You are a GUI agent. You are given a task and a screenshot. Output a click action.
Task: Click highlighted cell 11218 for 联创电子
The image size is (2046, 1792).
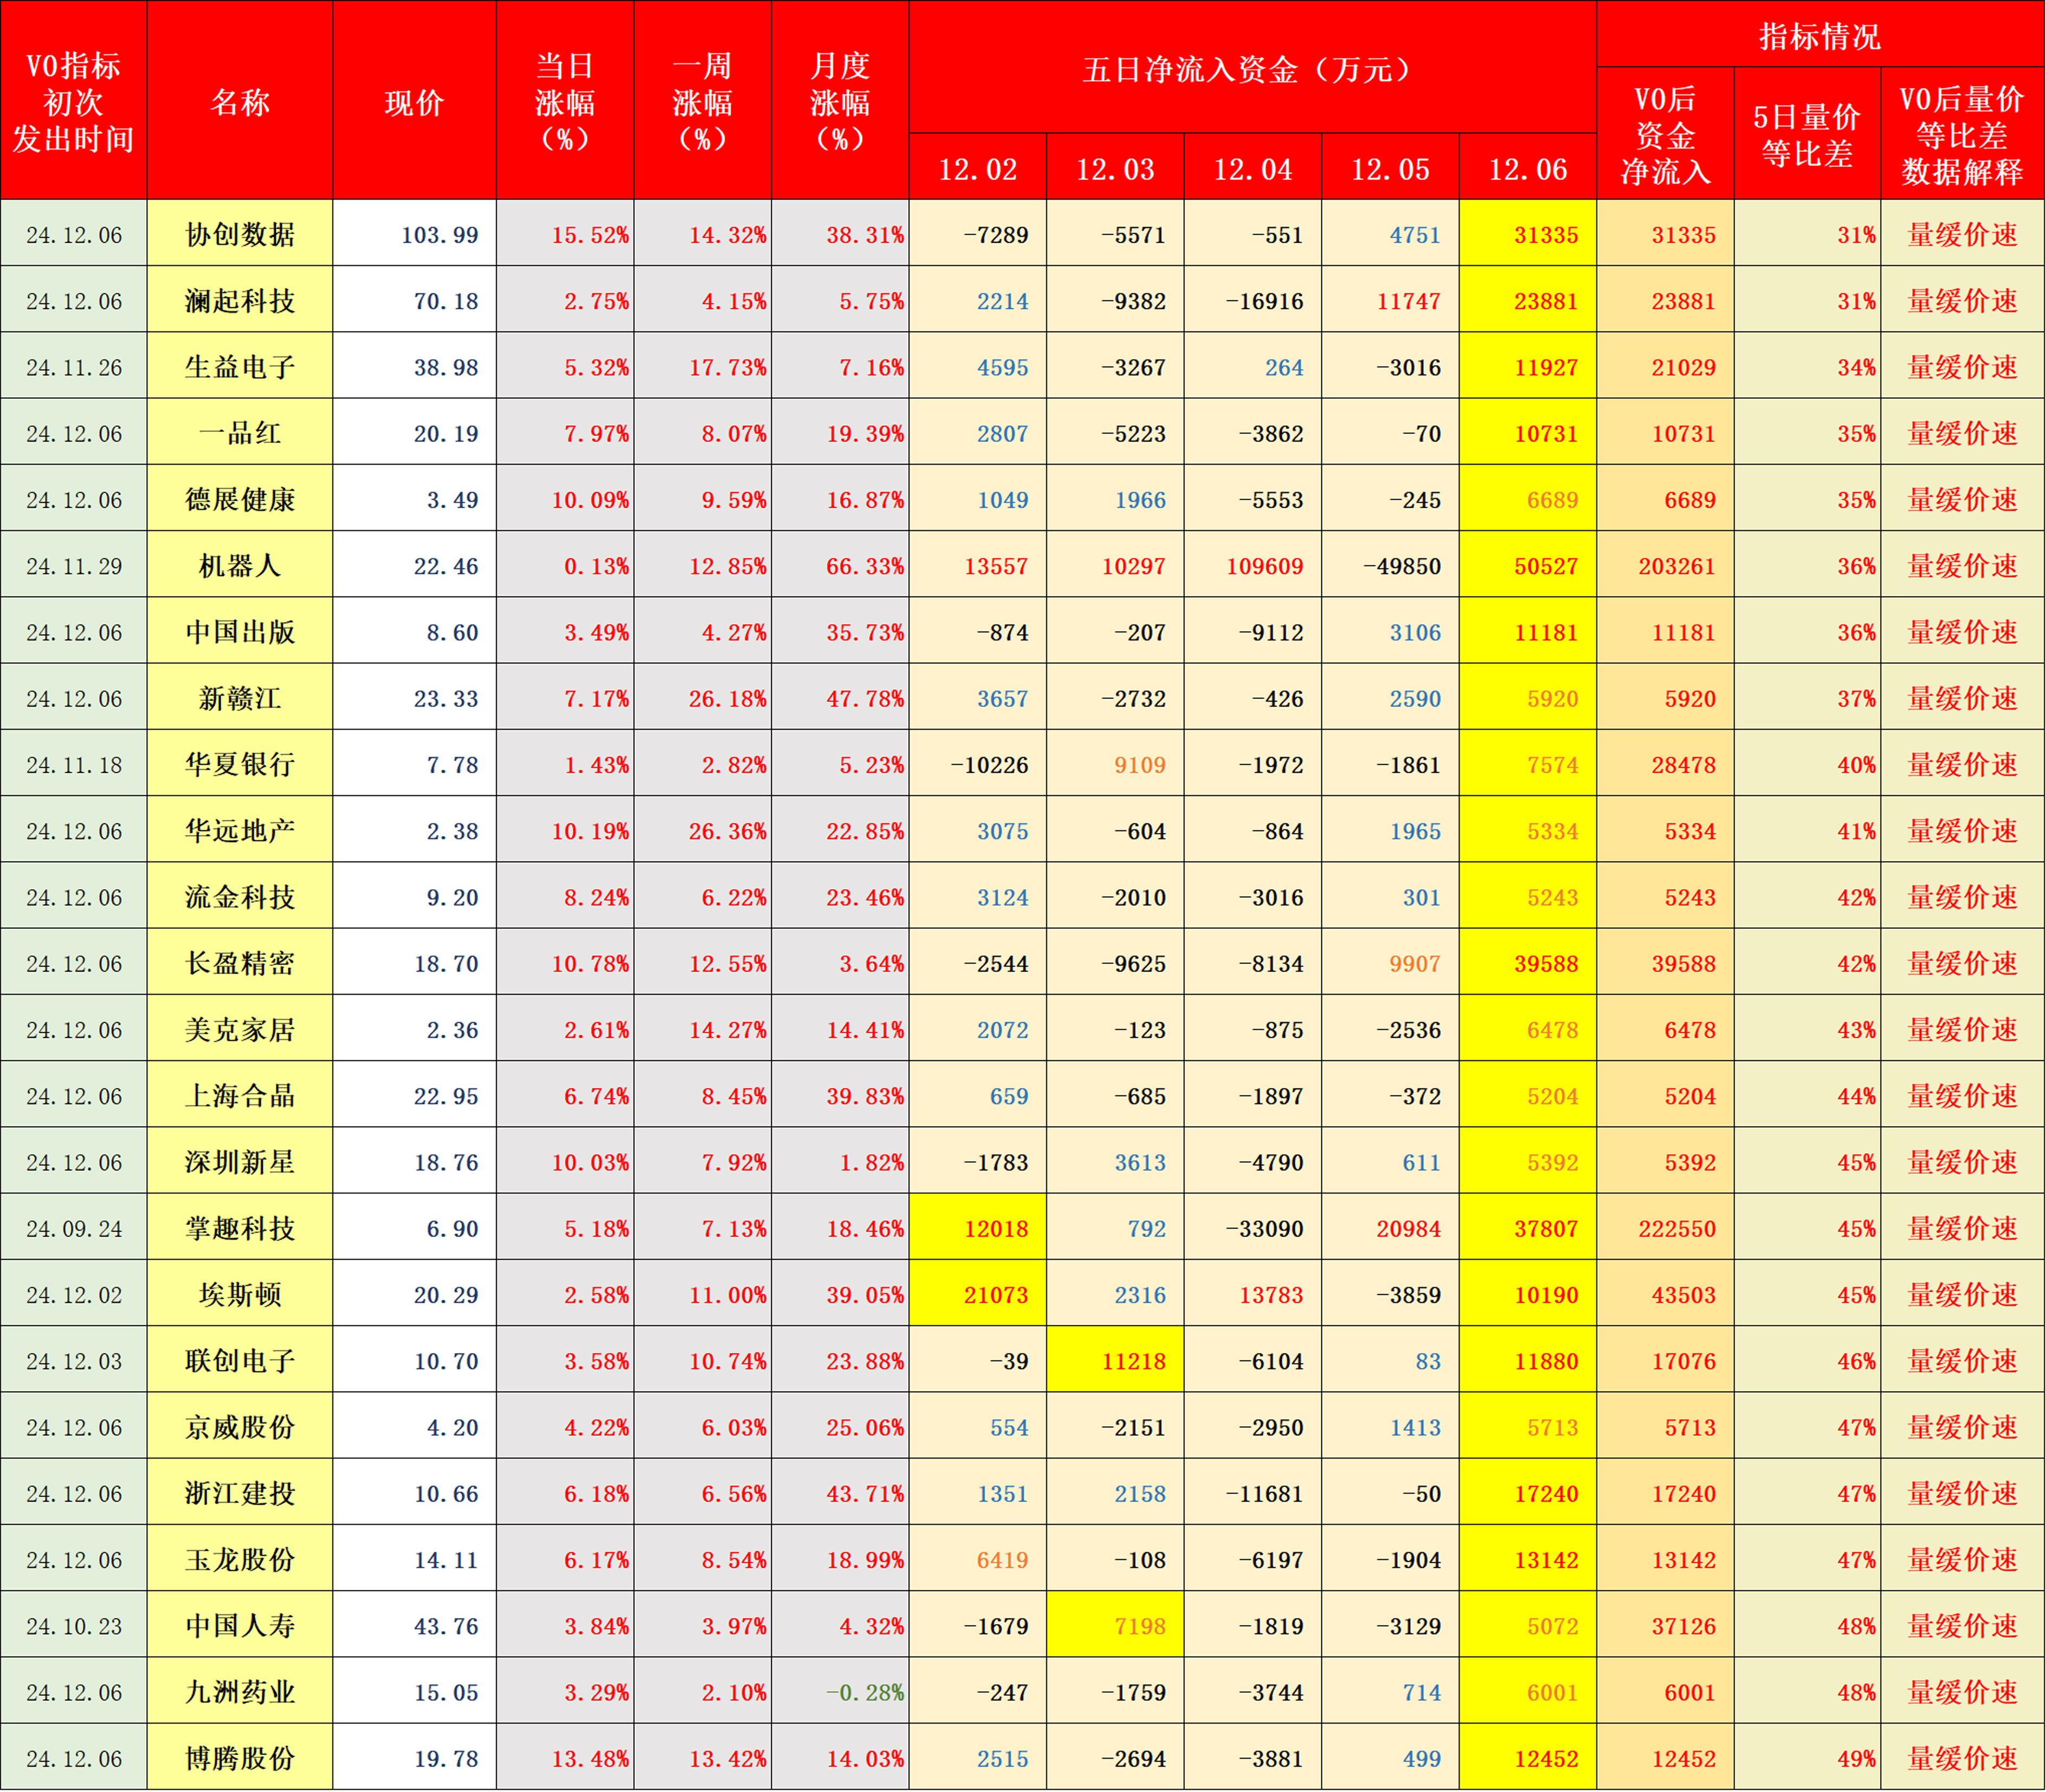(x=1115, y=1360)
